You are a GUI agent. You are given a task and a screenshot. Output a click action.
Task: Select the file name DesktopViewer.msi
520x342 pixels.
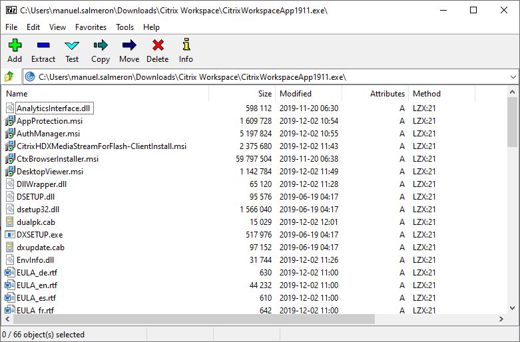pyautogui.click(x=50, y=172)
